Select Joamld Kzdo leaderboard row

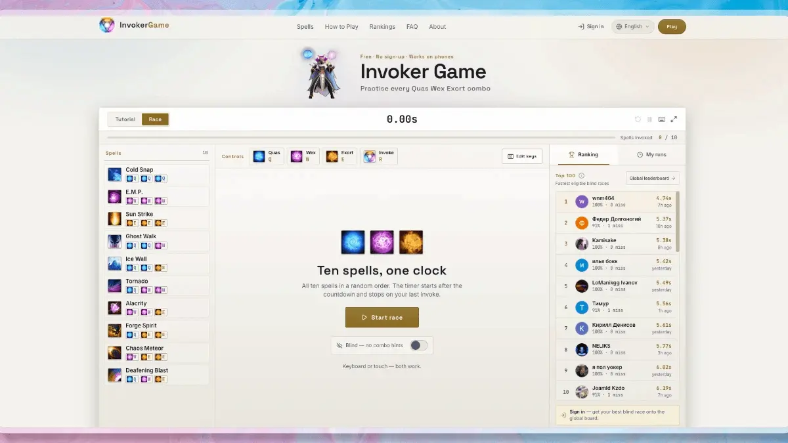615,391
